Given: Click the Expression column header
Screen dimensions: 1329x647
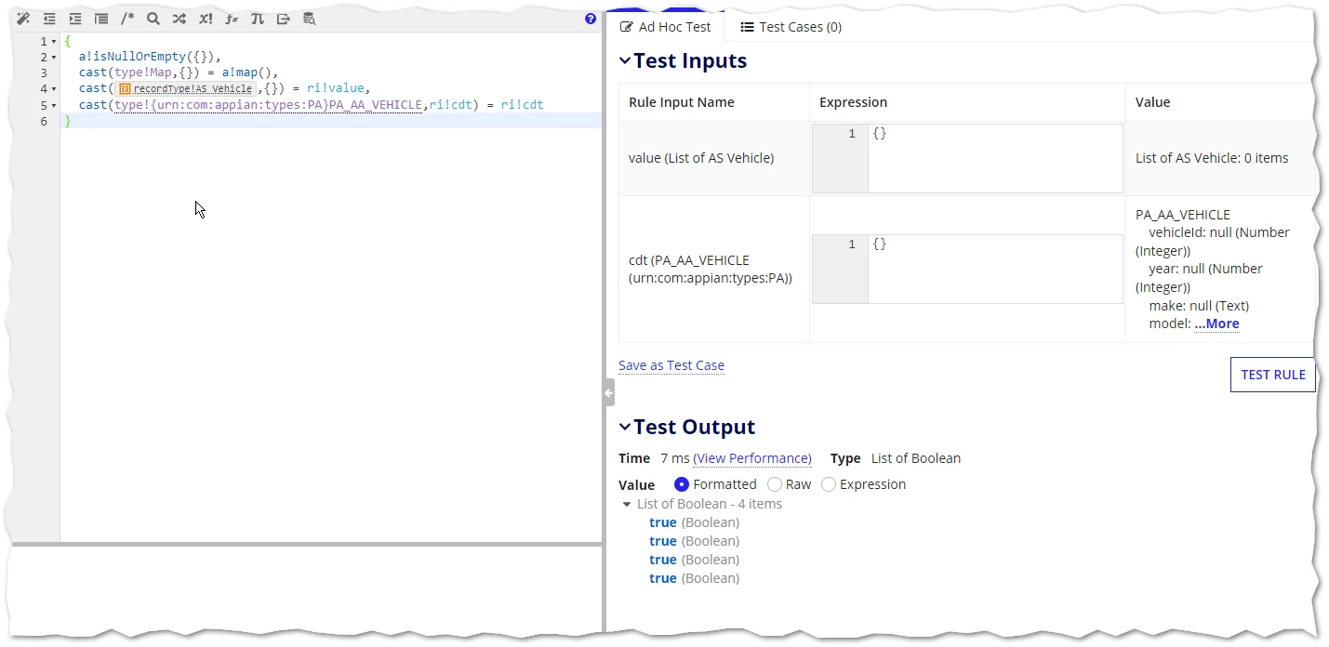Looking at the screenshot, I should tap(854, 102).
